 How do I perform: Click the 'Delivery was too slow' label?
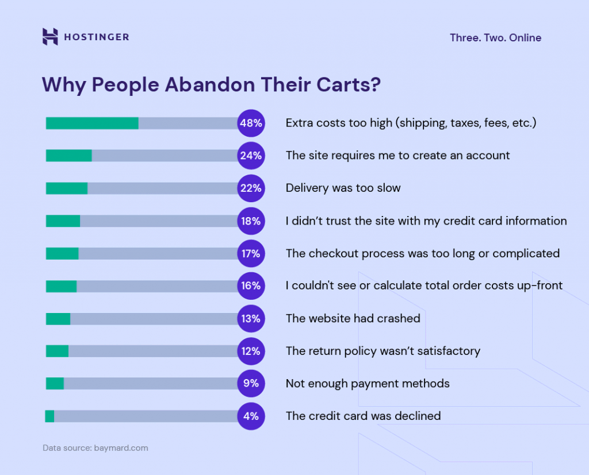pyautogui.click(x=343, y=188)
